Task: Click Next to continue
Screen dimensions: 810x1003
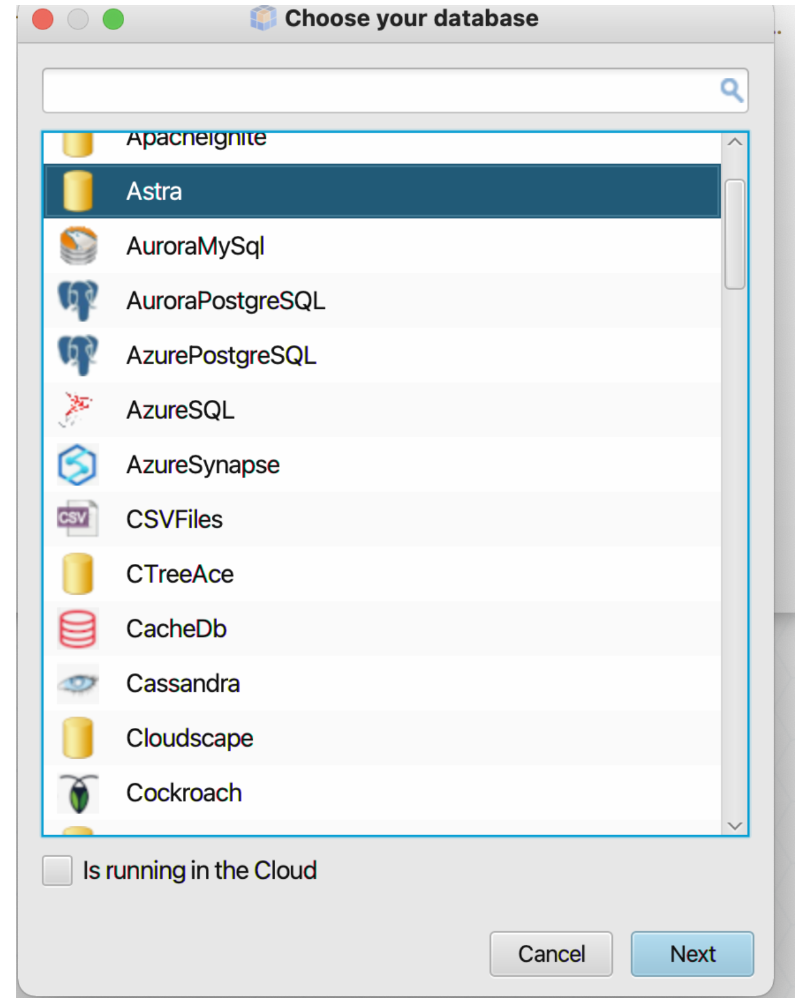Action: point(692,954)
